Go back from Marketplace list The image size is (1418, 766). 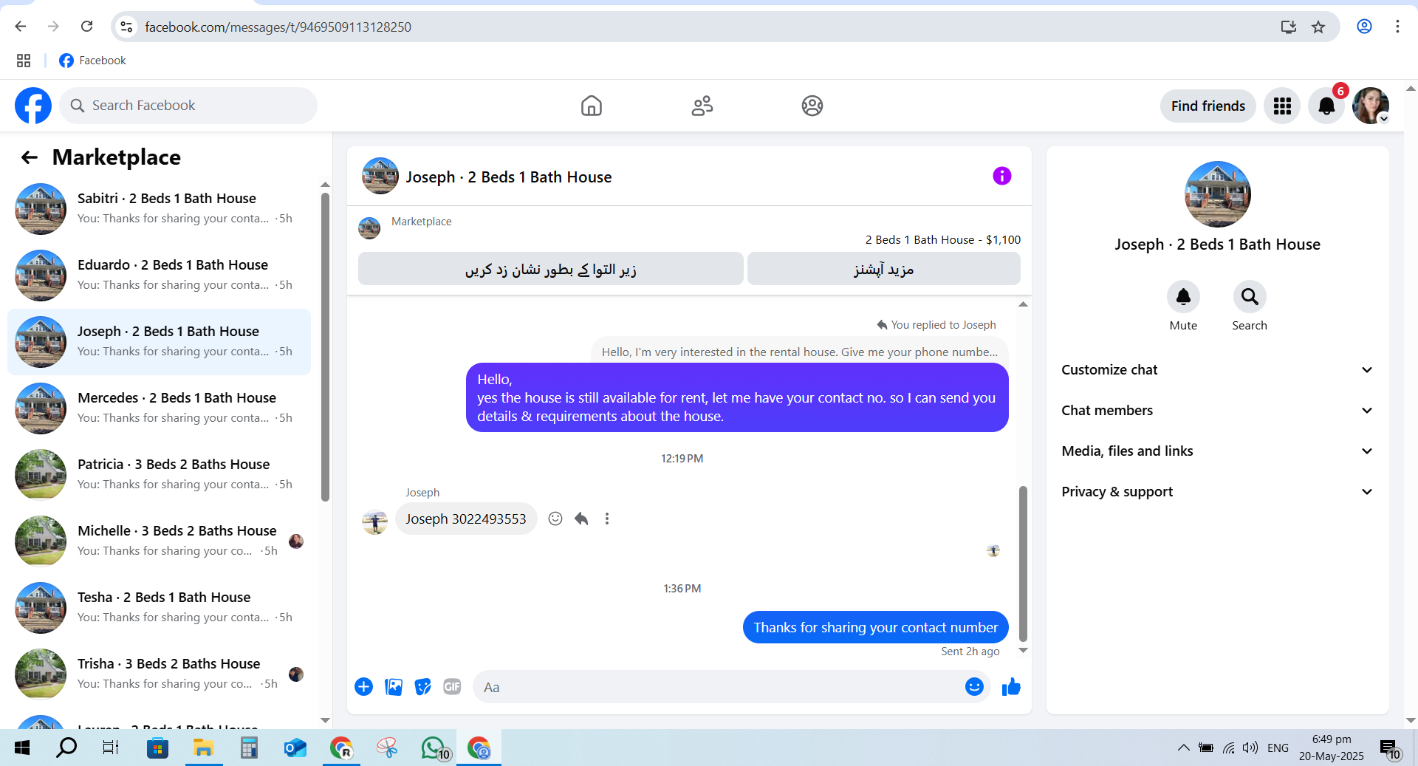[29, 157]
